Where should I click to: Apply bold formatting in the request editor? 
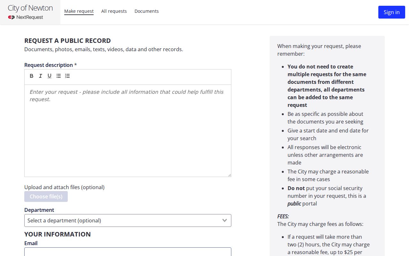click(32, 76)
